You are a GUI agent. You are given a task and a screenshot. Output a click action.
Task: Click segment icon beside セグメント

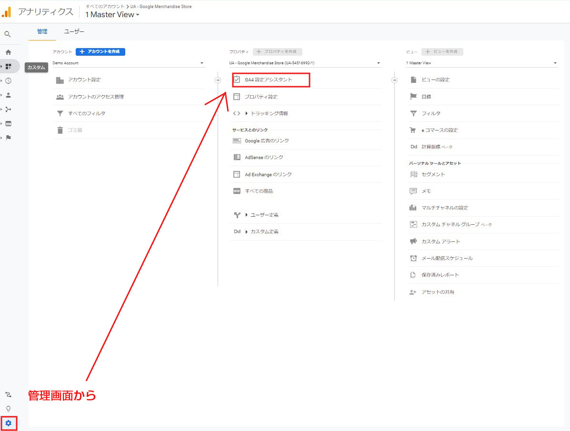point(413,174)
